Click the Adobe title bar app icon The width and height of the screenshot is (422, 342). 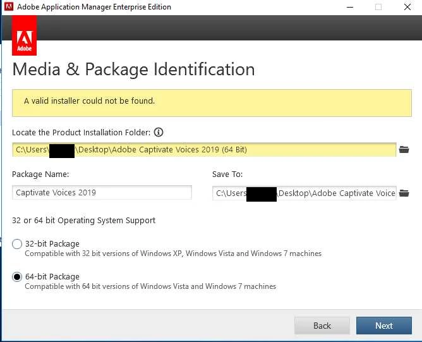9,7
